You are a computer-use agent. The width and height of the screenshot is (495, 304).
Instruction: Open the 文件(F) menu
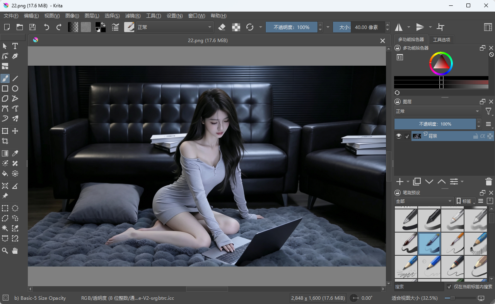pos(11,16)
